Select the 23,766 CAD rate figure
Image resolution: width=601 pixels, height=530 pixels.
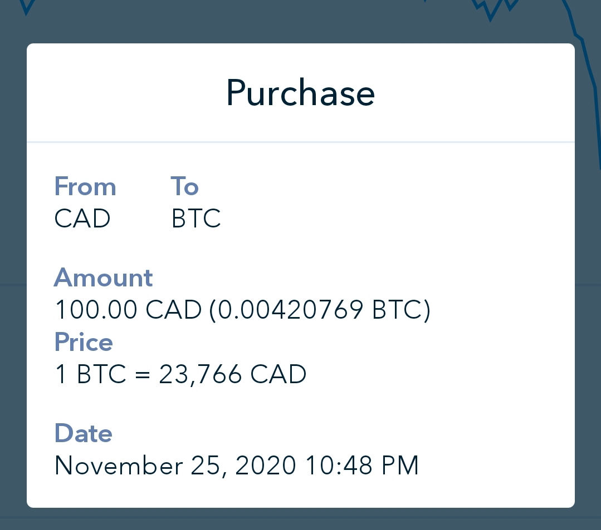(x=232, y=374)
